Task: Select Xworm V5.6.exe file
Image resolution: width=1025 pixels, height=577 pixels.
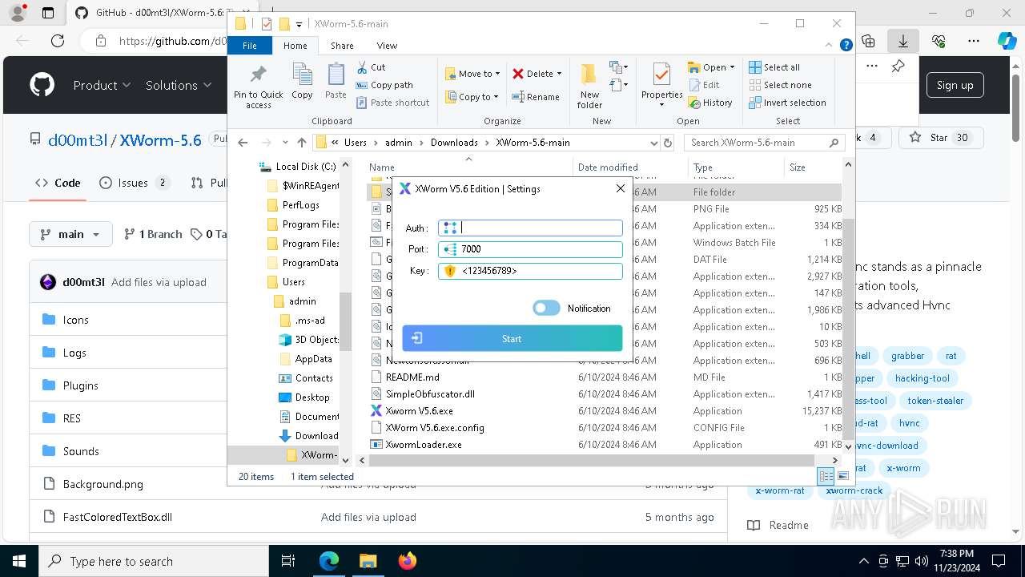Action: [419, 410]
